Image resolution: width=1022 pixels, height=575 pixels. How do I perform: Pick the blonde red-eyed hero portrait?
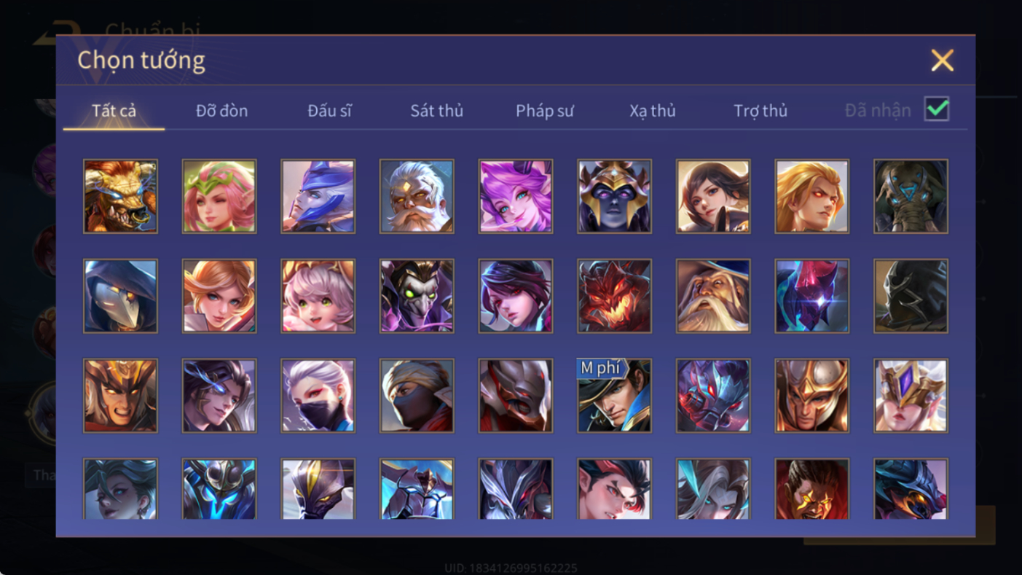click(811, 197)
